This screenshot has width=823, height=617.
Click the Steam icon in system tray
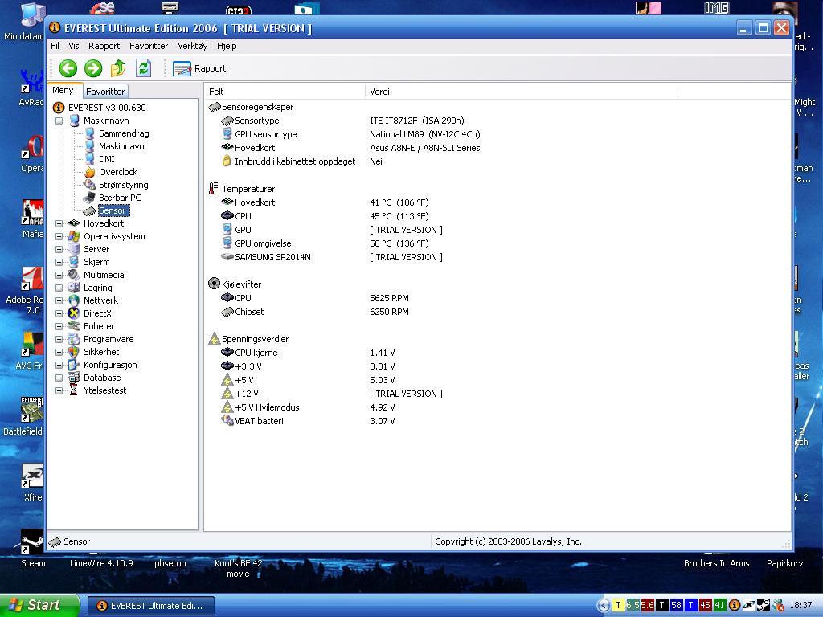(x=764, y=606)
